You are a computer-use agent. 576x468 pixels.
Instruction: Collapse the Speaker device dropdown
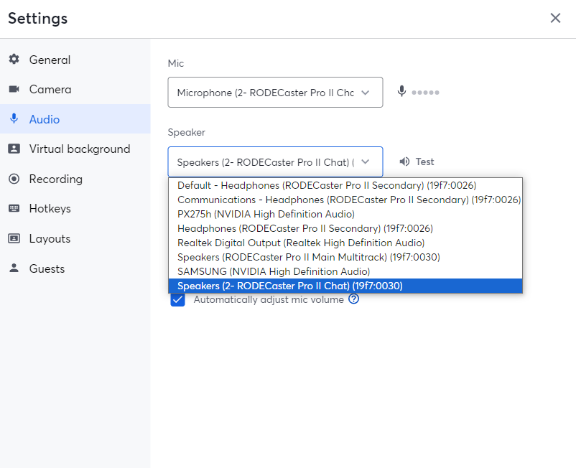pyautogui.click(x=275, y=162)
